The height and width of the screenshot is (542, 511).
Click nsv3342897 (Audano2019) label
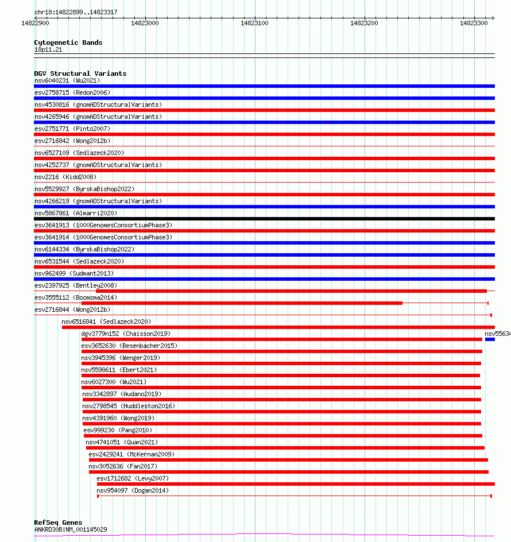tap(122, 394)
